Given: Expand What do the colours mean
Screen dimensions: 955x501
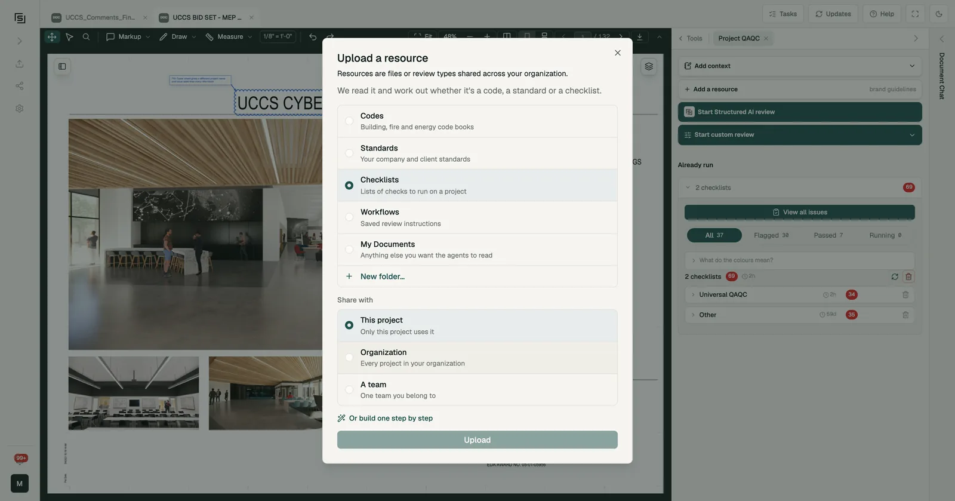Looking at the screenshot, I should point(800,260).
